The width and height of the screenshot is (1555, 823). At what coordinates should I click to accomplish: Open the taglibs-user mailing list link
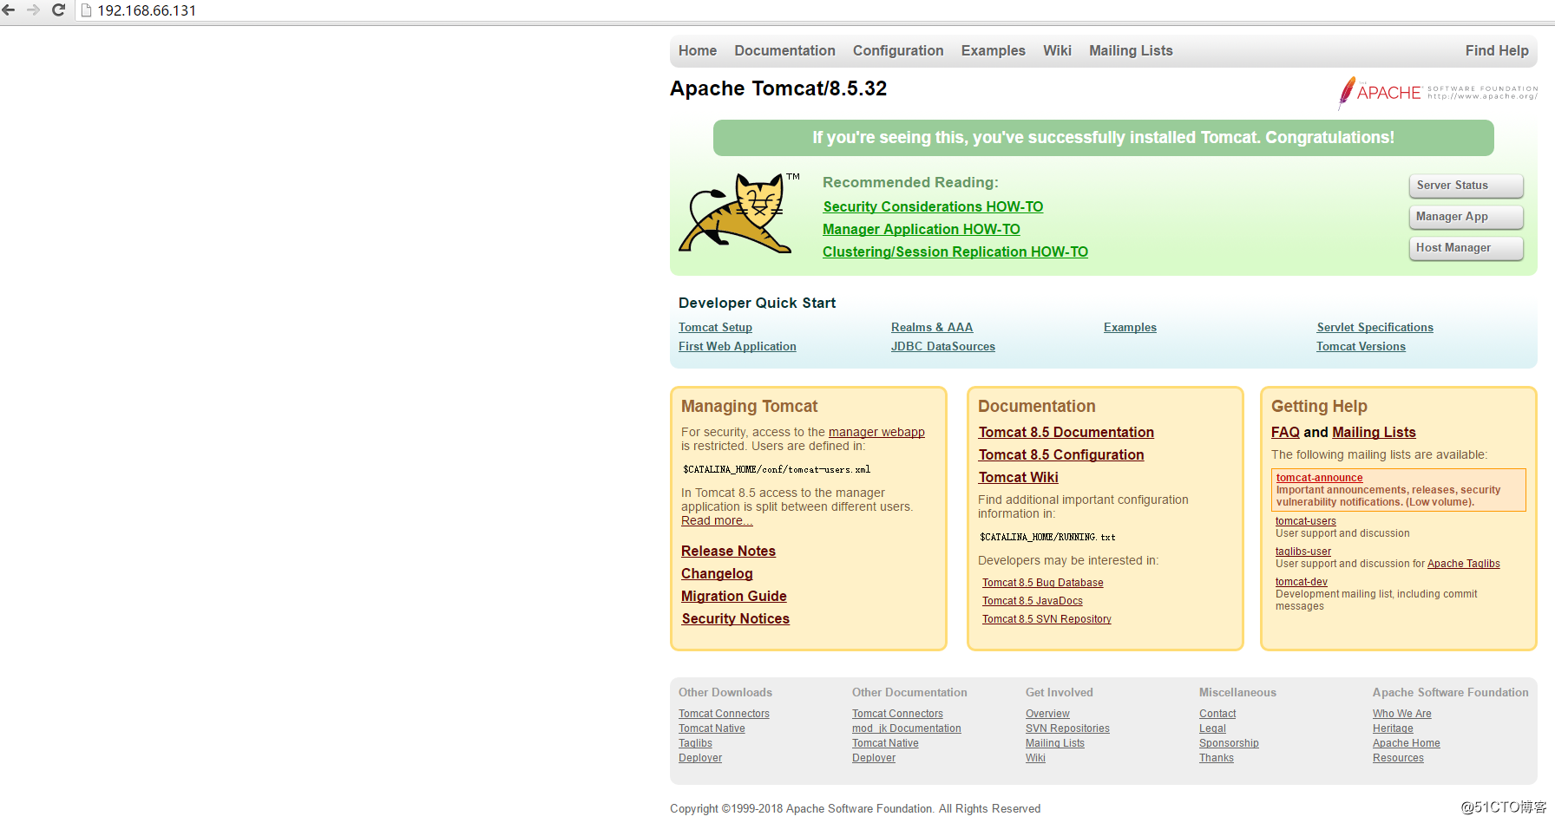tap(1303, 552)
